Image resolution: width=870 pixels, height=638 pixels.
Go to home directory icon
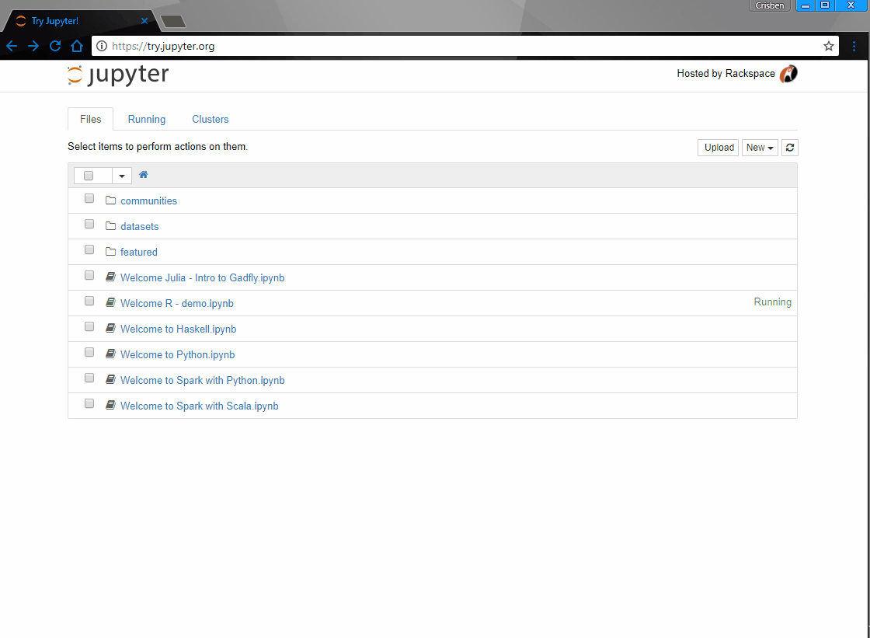143,175
